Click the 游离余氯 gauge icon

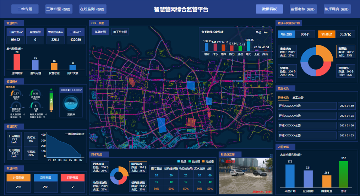pyautogui.click(x=36, y=94)
